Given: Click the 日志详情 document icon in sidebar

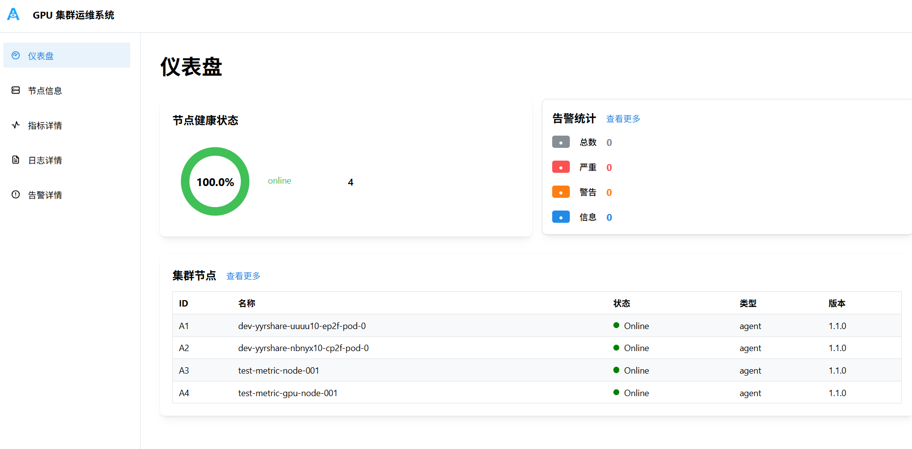Looking at the screenshot, I should pyautogui.click(x=16, y=160).
